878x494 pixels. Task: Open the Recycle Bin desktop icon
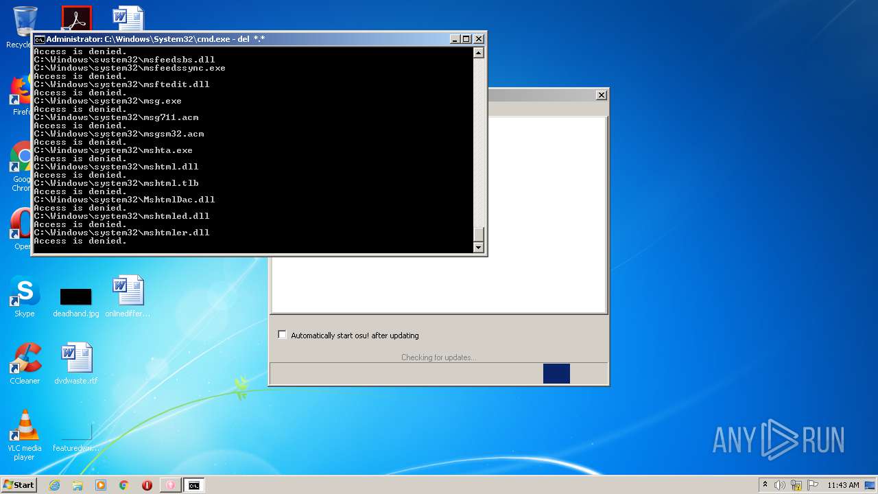24,21
